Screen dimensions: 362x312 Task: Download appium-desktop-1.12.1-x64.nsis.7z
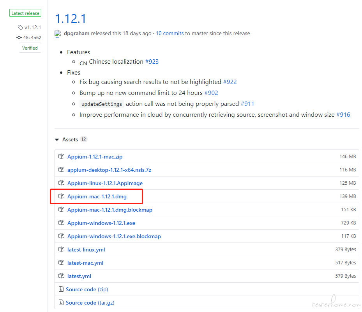[109, 170]
